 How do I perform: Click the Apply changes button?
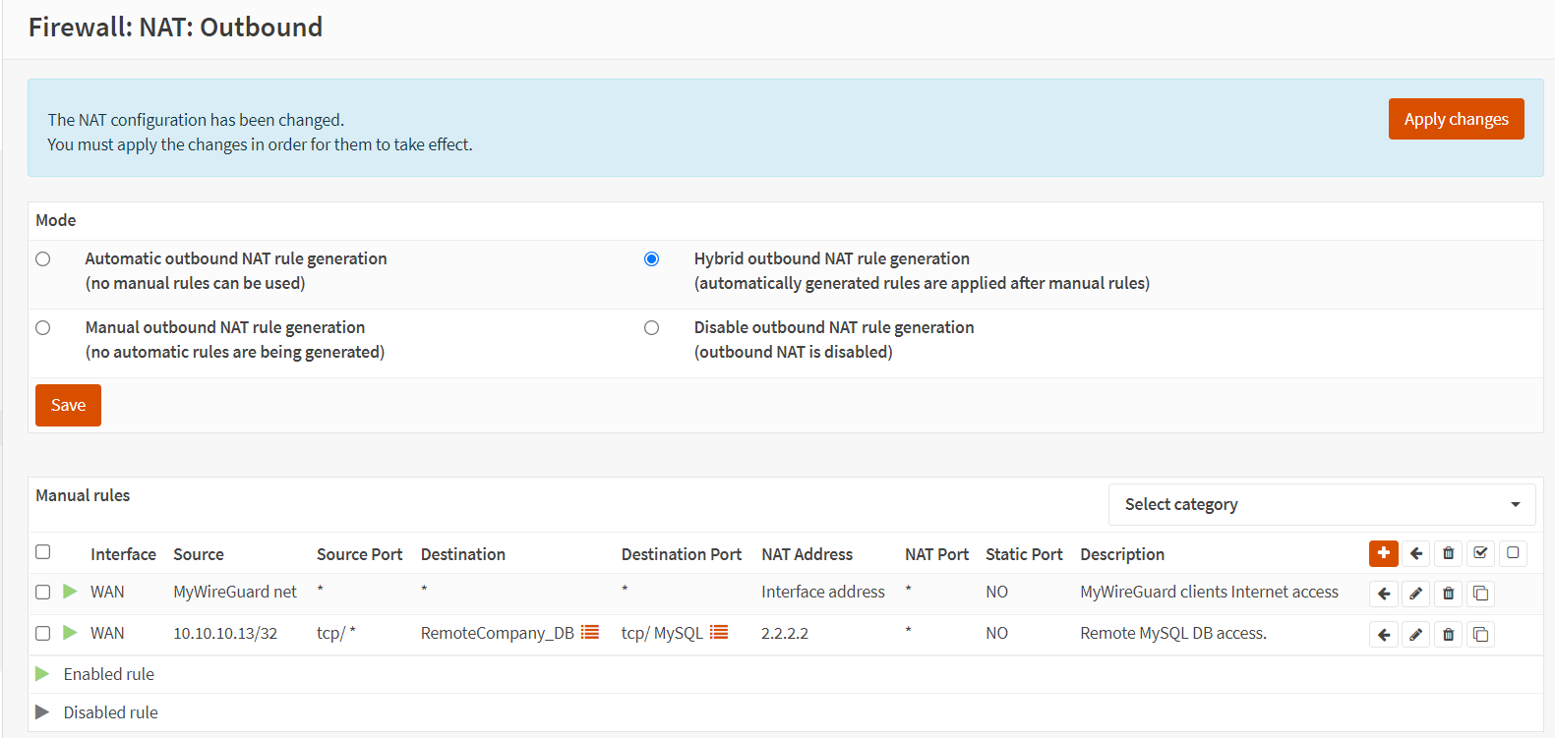[1456, 119]
